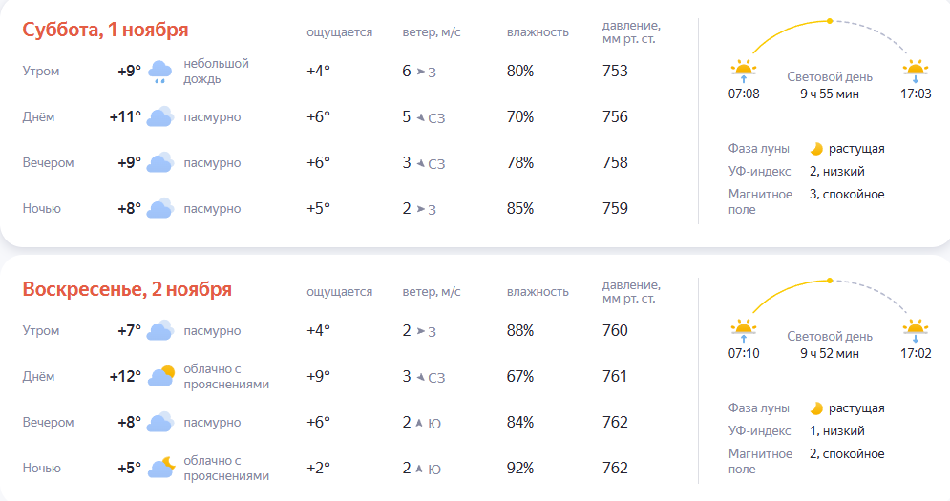Click the south wind arrow for Sunday evening
Screen dimensions: 950x501
coord(418,422)
